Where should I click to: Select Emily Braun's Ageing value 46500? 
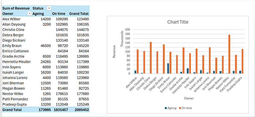45,46
